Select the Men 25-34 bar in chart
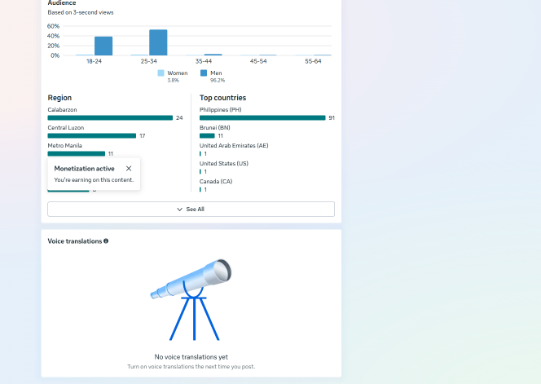This screenshot has height=384, width=541. (x=158, y=42)
